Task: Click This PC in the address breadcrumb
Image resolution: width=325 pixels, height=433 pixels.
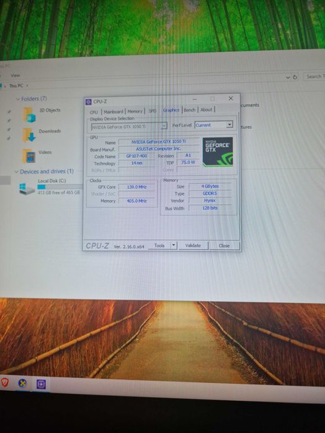Action: click(16, 85)
